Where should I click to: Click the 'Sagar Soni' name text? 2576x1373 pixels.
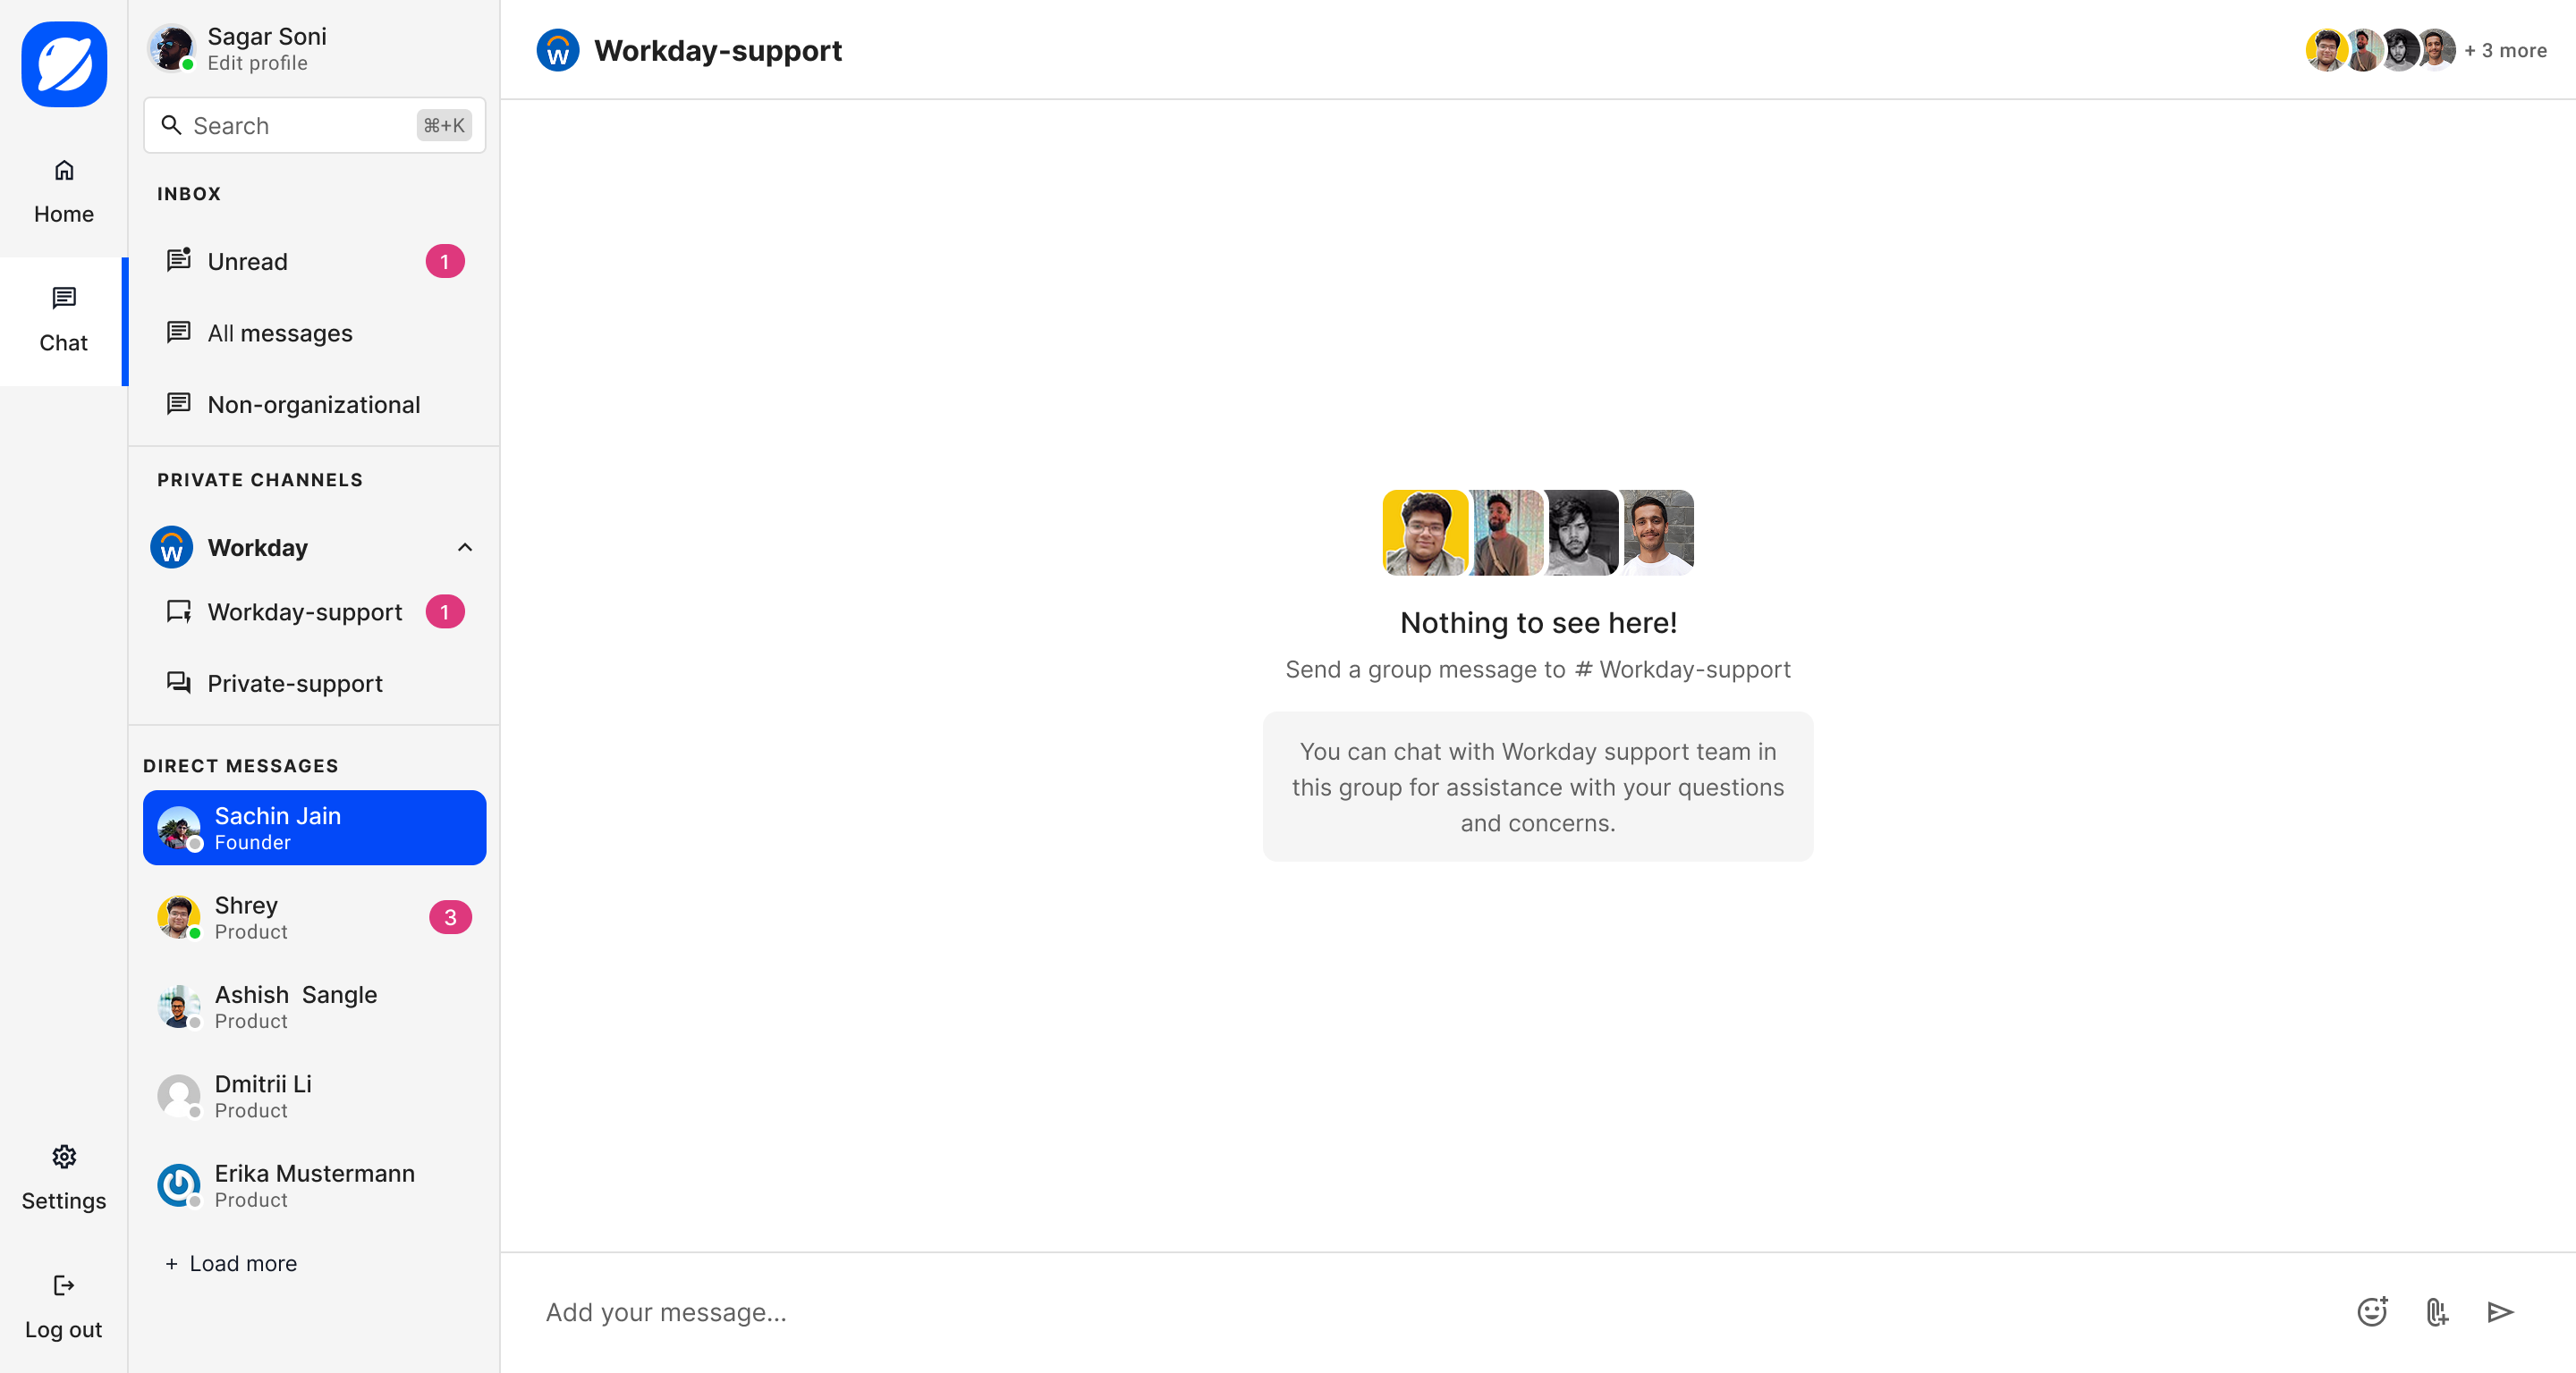tap(267, 36)
